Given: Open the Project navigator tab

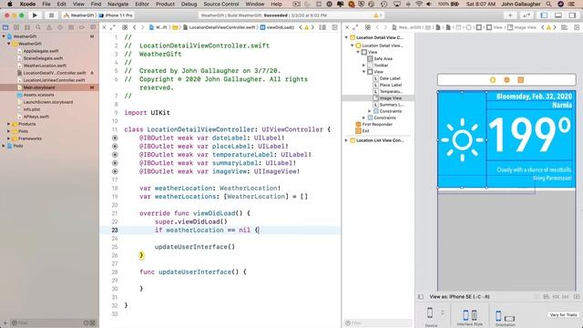Looking at the screenshot, I should [x=5, y=27].
